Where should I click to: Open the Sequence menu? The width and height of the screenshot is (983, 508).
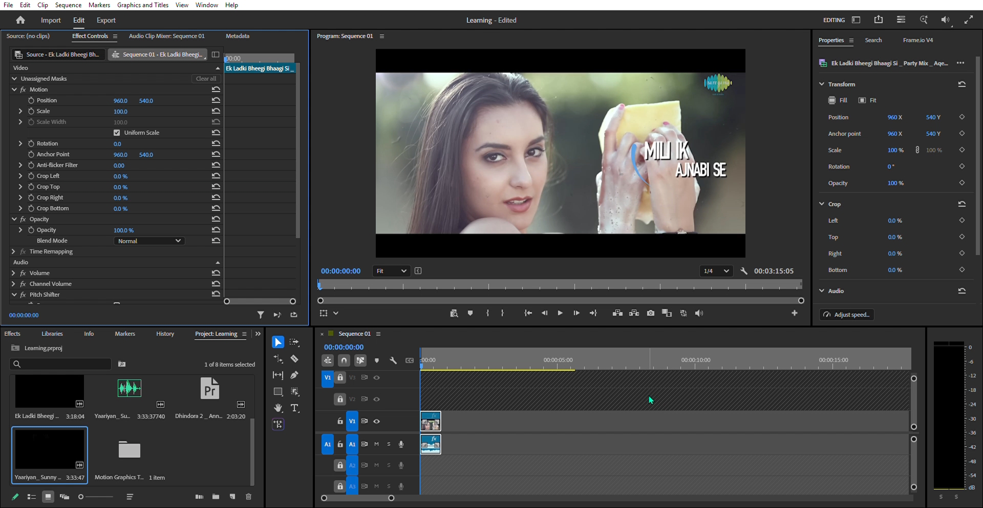[x=68, y=5]
